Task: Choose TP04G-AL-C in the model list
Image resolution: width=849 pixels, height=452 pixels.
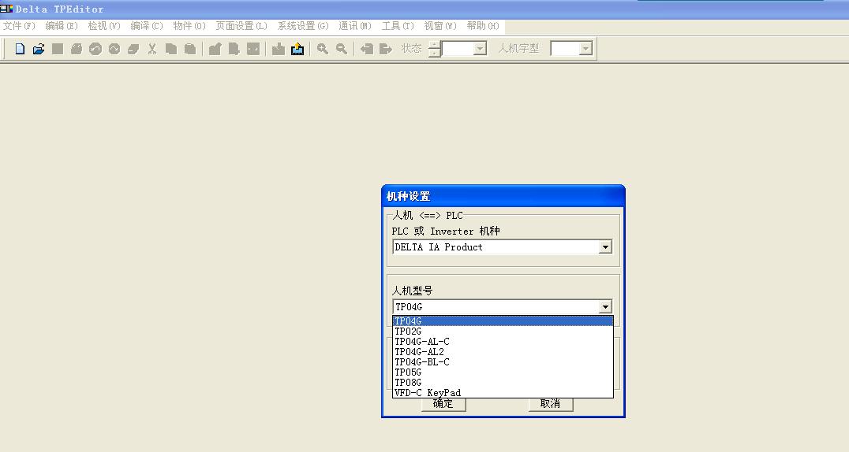Action: tap(422, 342)
